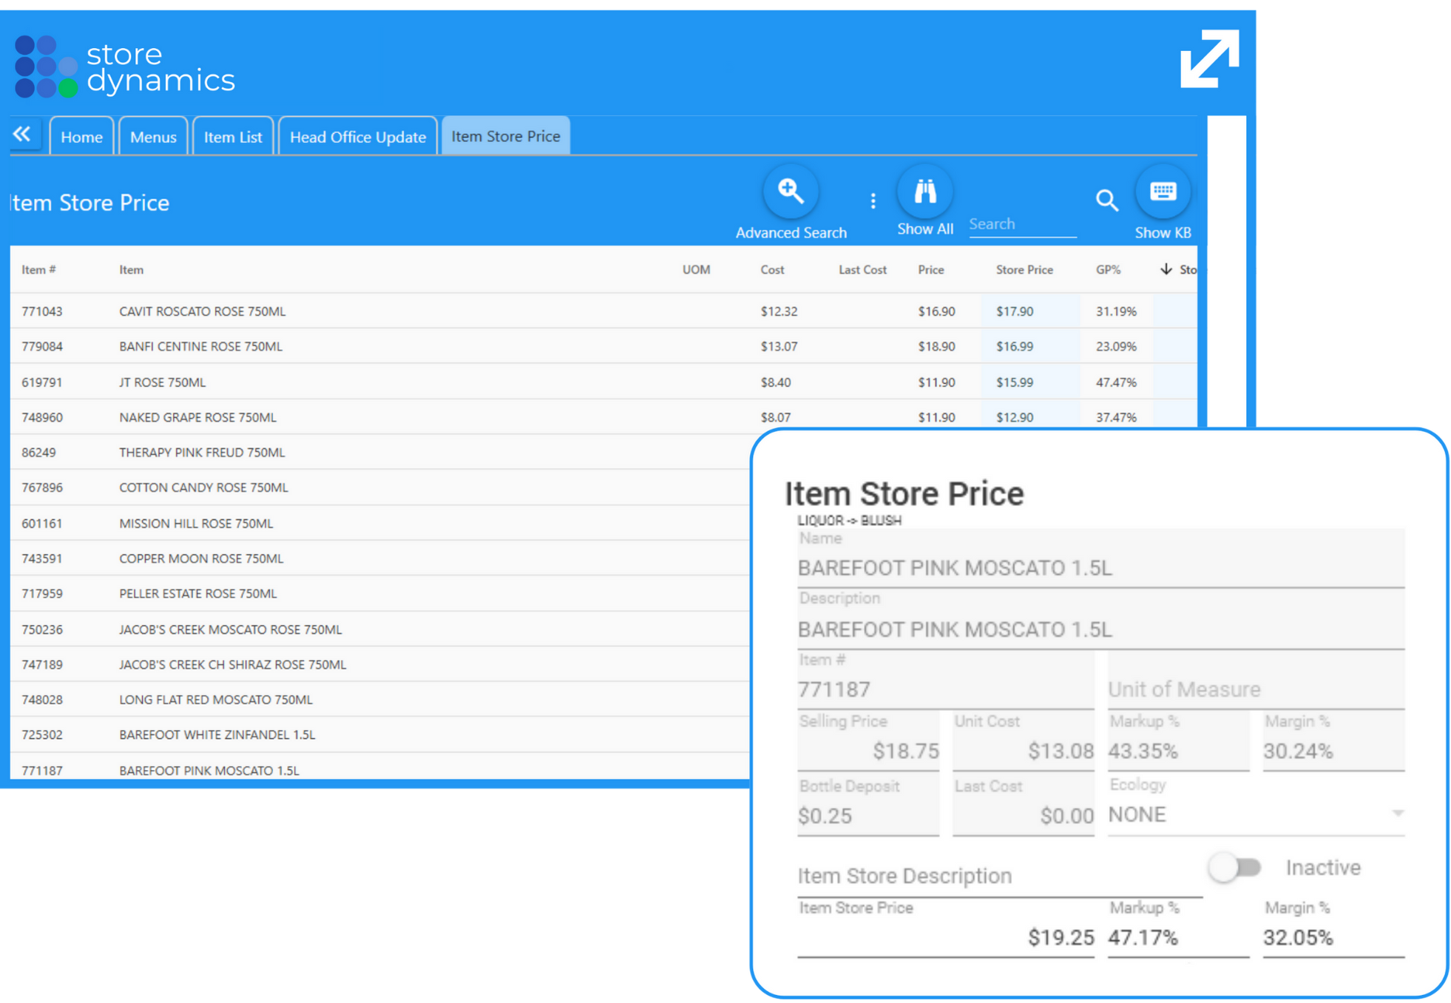Sort by the down-arrow Sto column header
Image resolution: width=1451 pixels, height=1003 pixels.
(x=1177, y=269)
